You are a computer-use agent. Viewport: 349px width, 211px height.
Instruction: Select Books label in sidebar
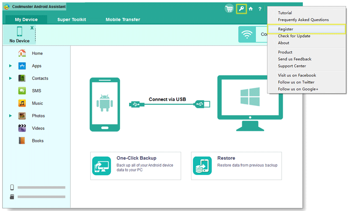pos(38,141)
